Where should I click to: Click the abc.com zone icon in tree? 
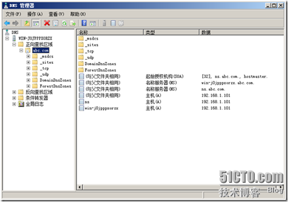tap(28, 50)
